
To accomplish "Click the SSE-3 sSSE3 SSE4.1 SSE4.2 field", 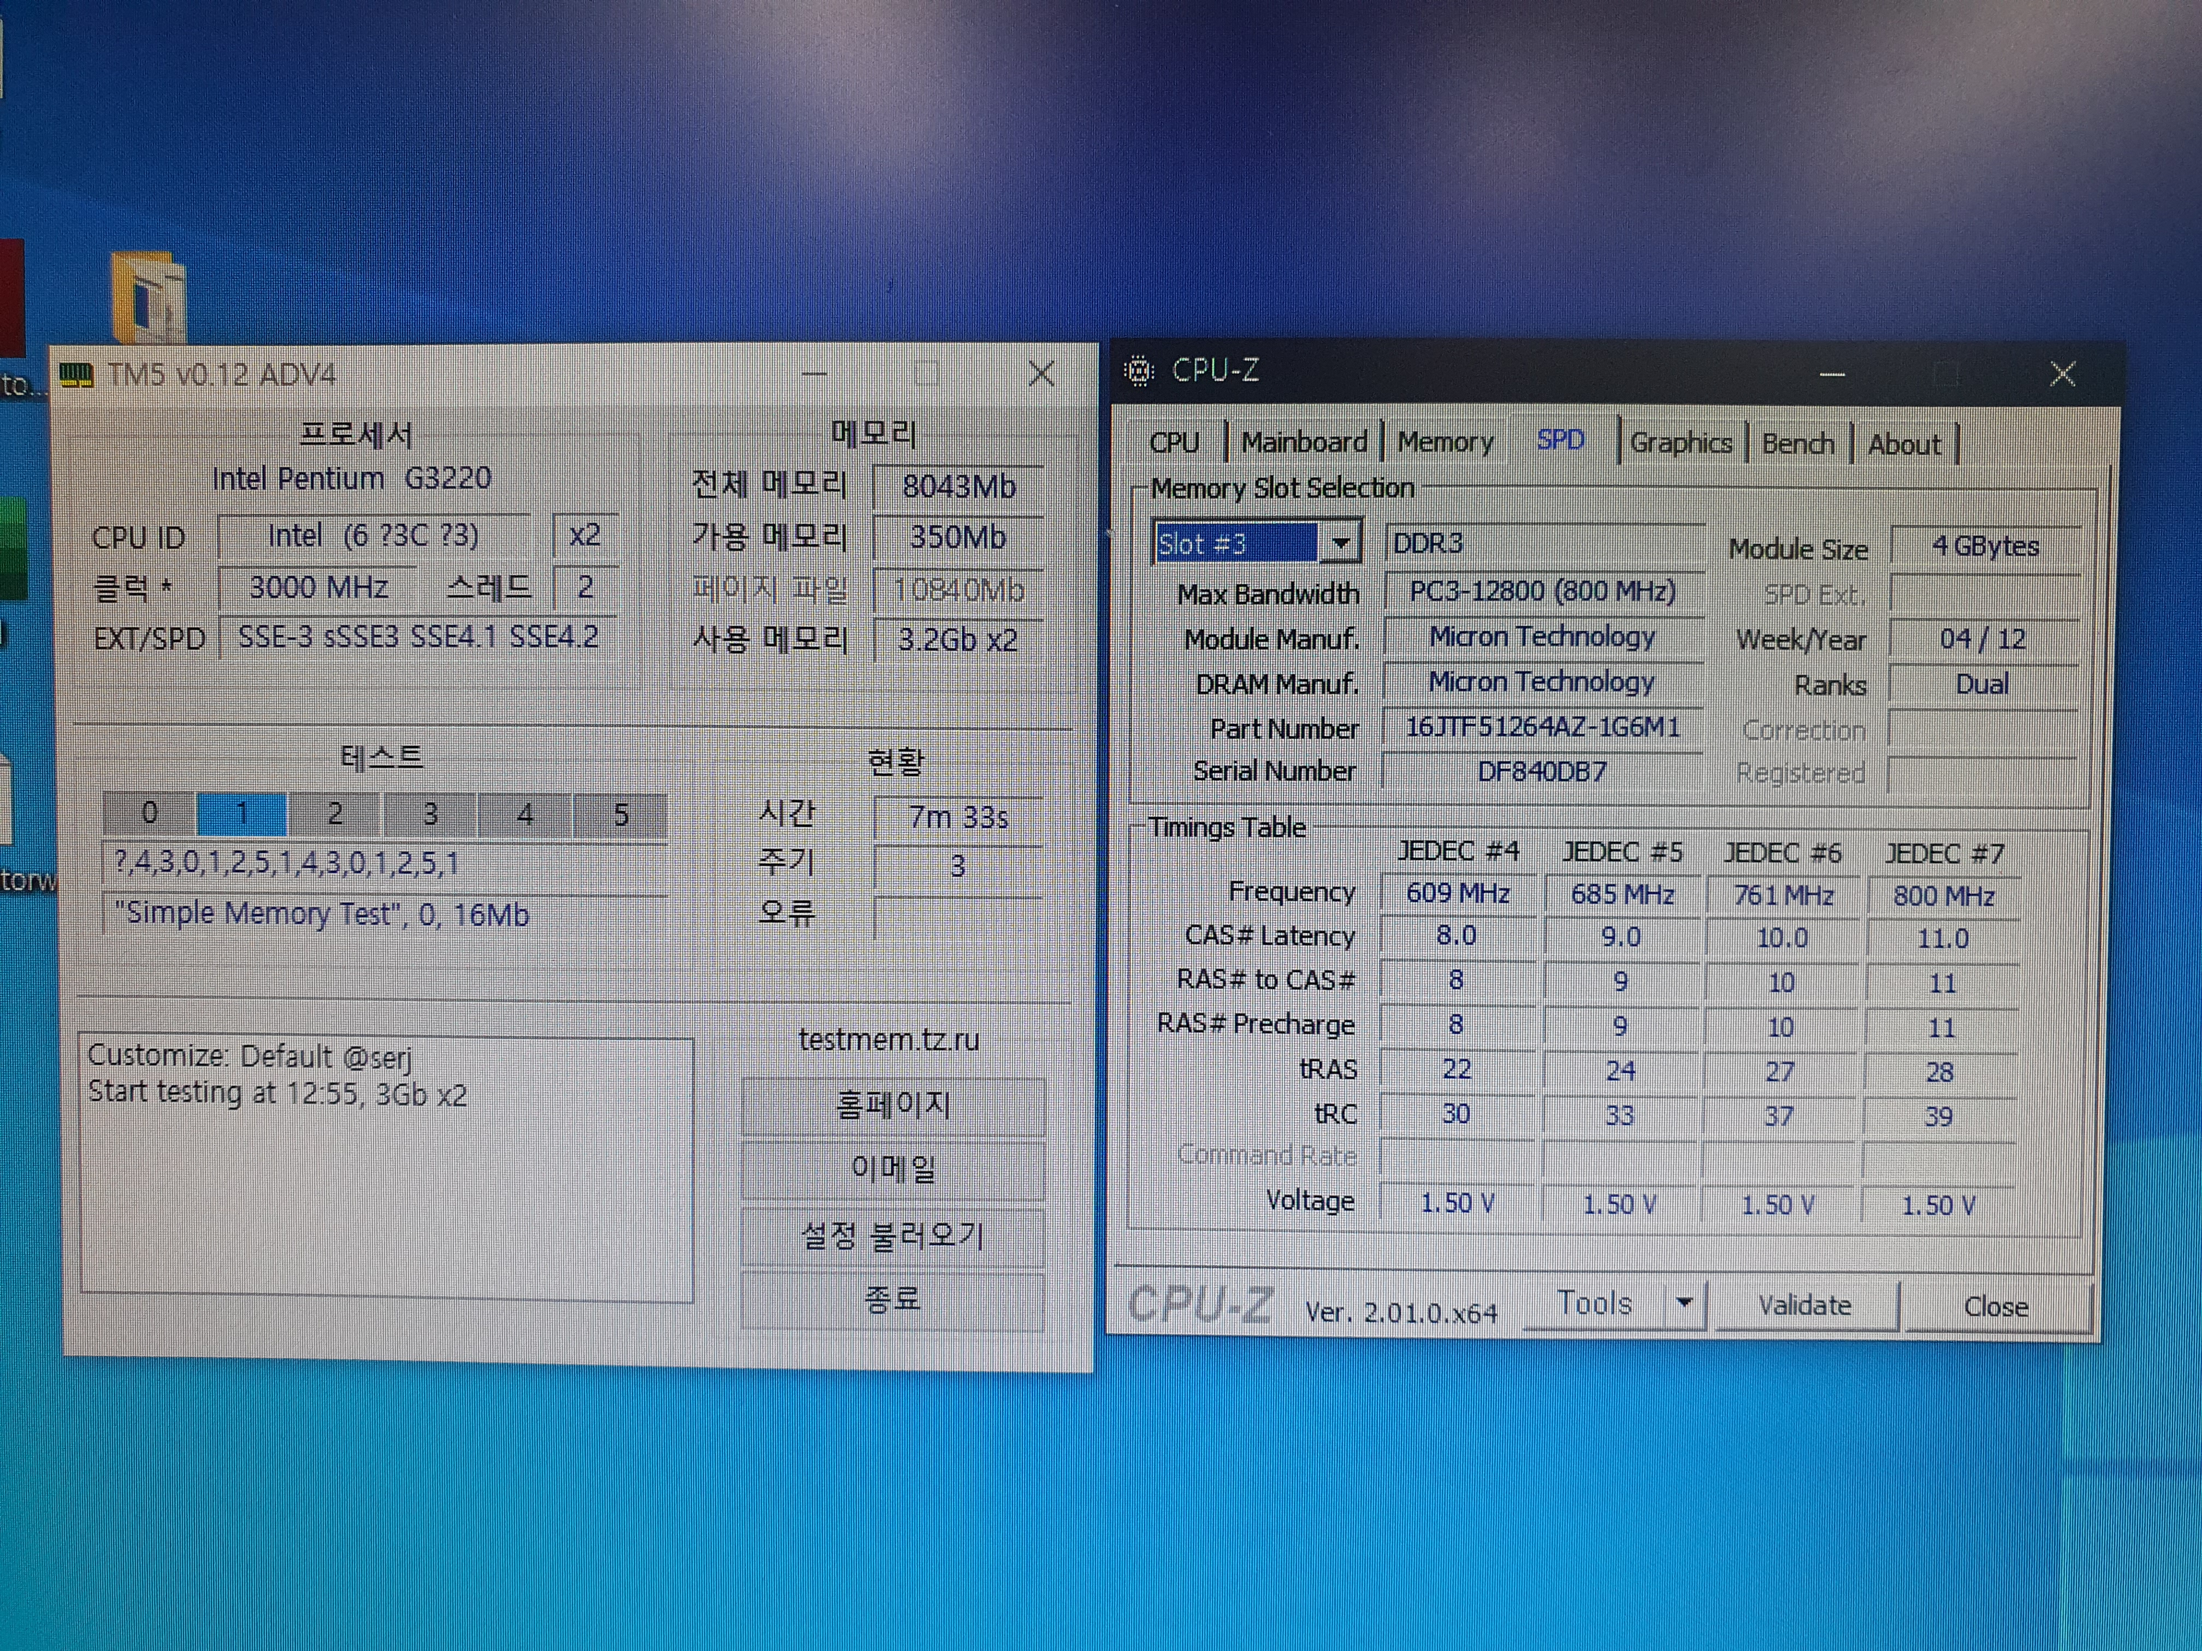I will pos(418,637).
